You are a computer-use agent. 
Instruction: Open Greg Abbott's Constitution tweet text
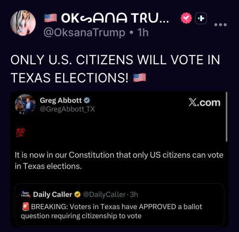point(119,161)
